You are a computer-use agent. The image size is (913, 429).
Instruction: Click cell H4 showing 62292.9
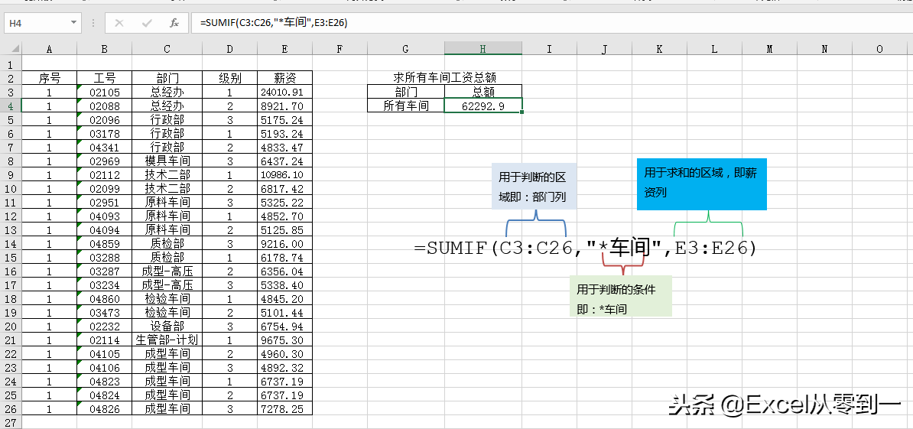(482, 106)
